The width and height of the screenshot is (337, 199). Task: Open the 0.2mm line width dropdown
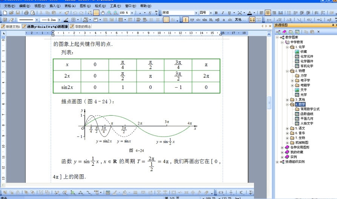(59, 20)
